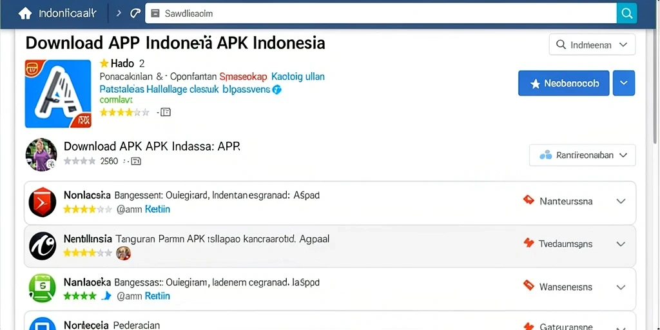Image resolution: width=660 pixels, height=330 pixels.
Task: Click the box icon beside the Hado rating stars
Action: [166, 112]
